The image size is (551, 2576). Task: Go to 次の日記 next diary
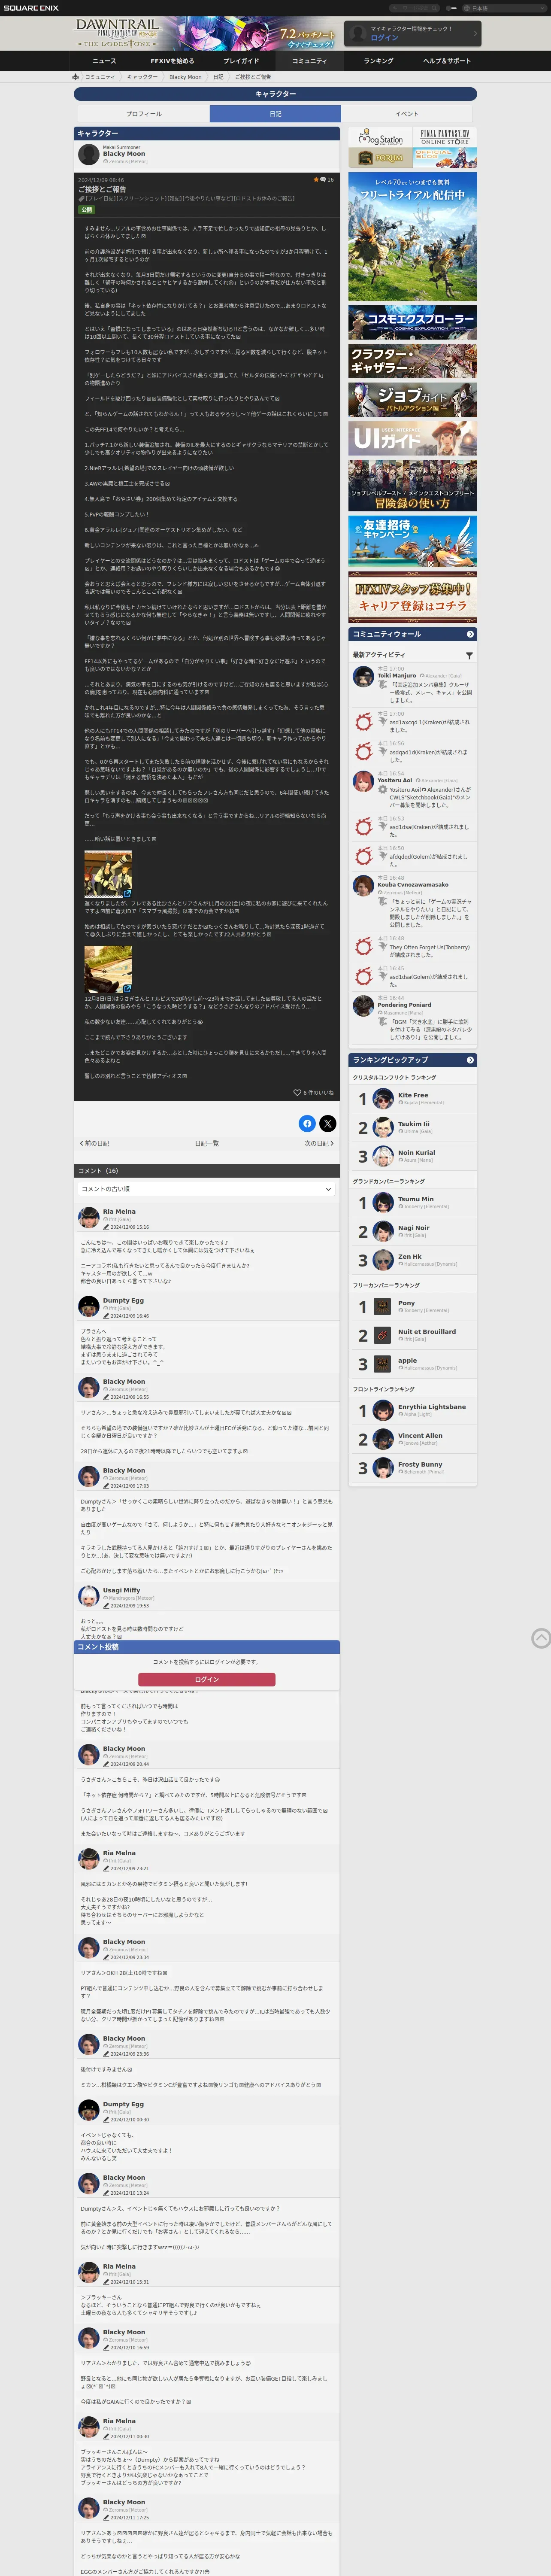pyautogui.click(x=319, y=1143)
